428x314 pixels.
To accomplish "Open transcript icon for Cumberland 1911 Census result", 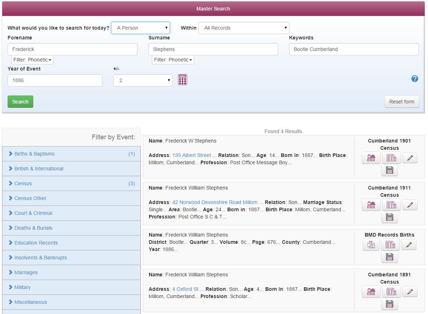I will click(x=391, y=205).
